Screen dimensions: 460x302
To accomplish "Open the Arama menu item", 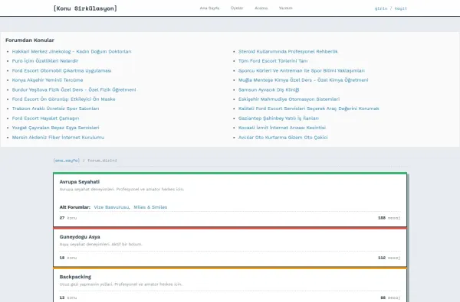I will click(261, 8).
